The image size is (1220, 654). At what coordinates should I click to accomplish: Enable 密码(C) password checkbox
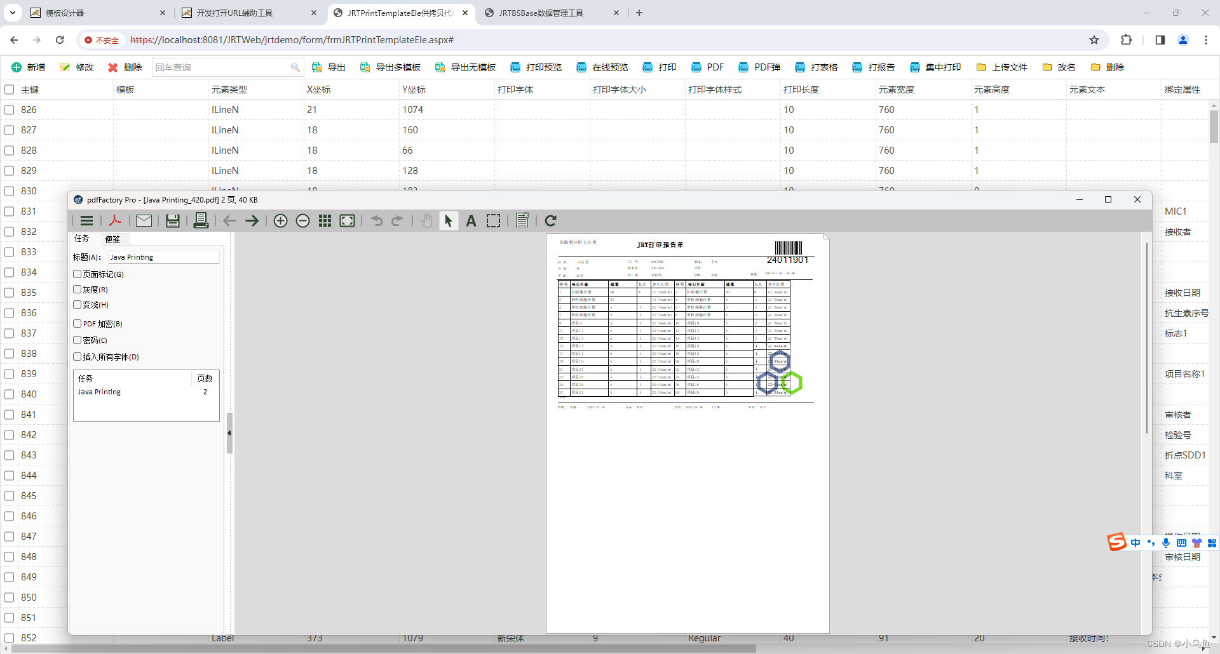click(x=78, y=340)
